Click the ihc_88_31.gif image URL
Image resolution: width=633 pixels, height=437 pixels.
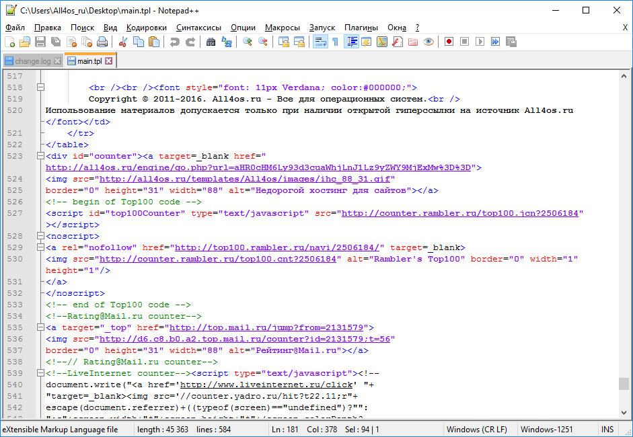click(245, 179)
